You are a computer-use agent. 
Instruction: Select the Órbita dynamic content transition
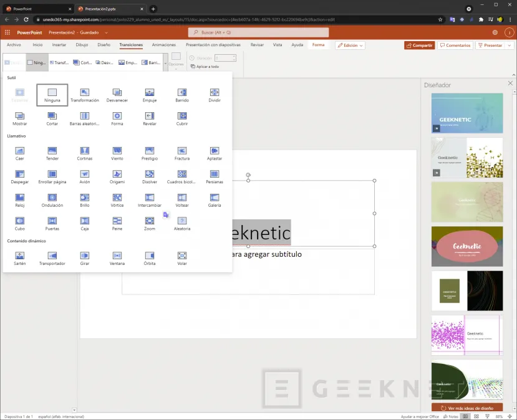coord(150,259)
